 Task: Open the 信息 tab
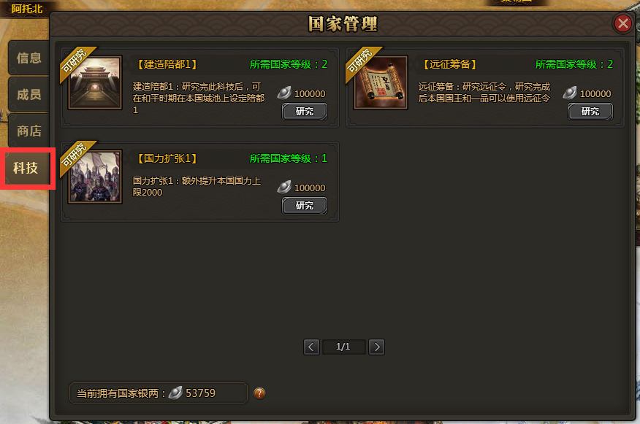pyautogui.click(x=29, y=58)
